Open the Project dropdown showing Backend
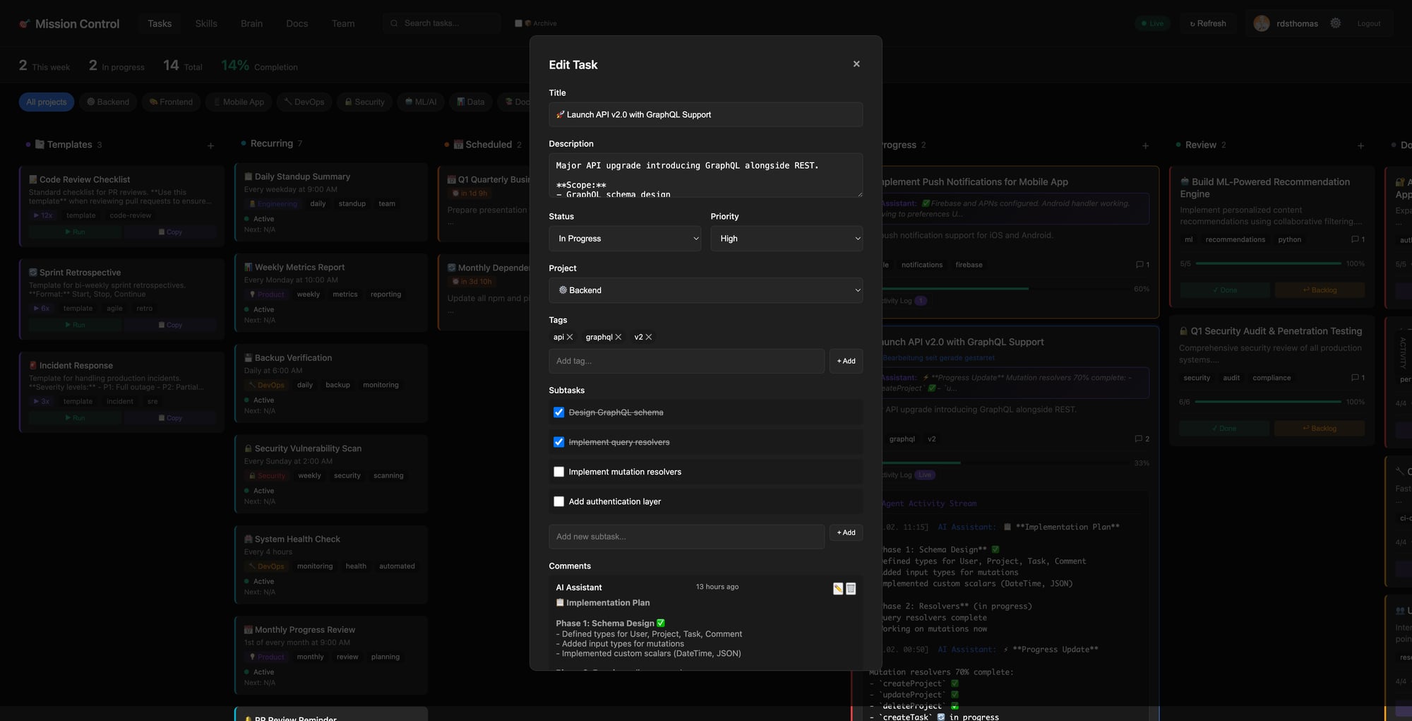The width and height of the screenshot is (1412, 721). coord(706,290)
